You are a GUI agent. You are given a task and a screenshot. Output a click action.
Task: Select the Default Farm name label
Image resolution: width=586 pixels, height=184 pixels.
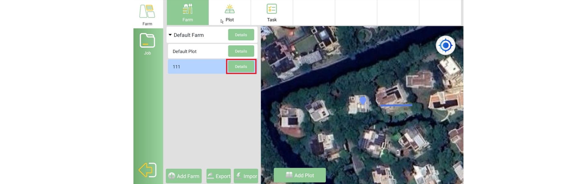coord(189,35)
